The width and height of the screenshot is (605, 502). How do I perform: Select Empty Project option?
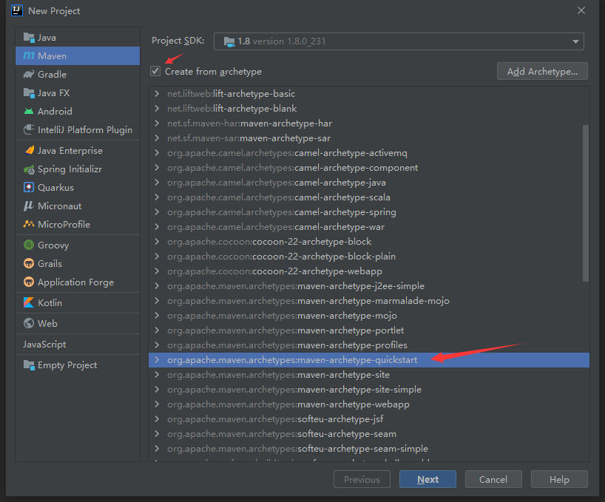78,364
